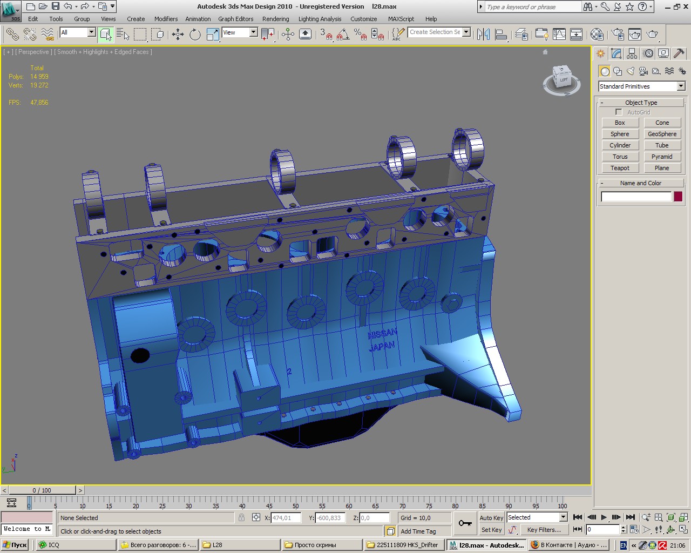Open the Utilities panel hammer tab
691x553 pixels.
pyautogui.click(x=679, y=53)
